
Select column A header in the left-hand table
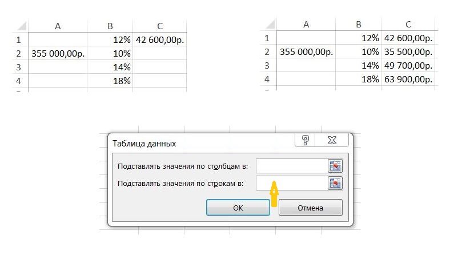click(x=58, y=26)
